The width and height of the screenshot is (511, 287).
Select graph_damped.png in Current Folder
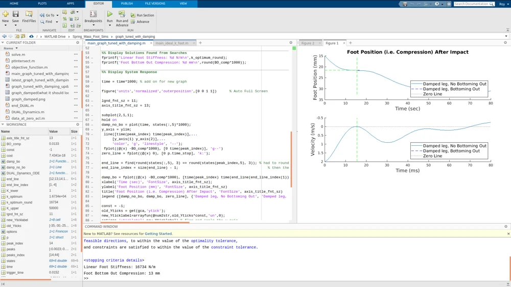coord(28,99)
